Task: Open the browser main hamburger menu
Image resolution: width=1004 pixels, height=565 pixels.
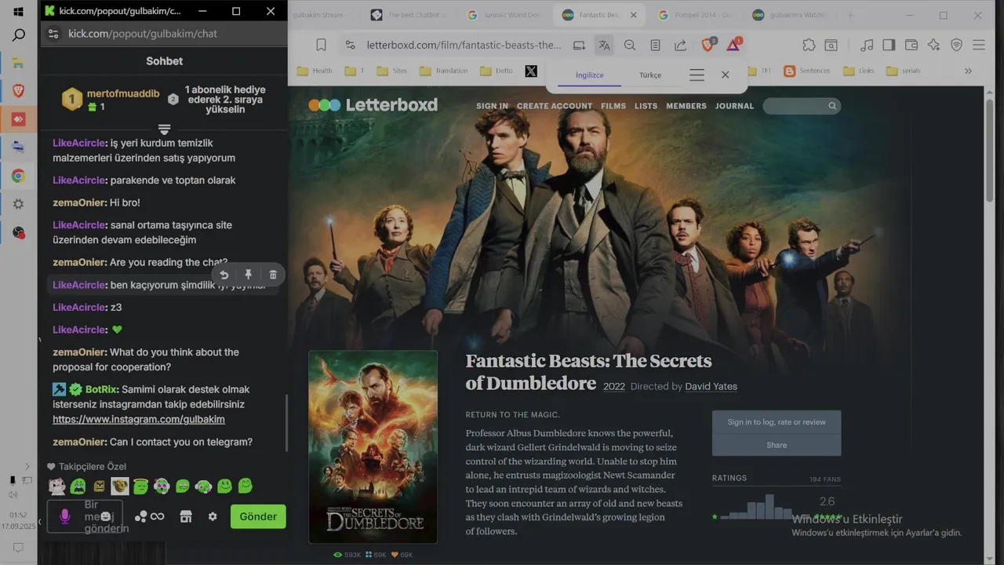Action: click(x=979, y=46)
